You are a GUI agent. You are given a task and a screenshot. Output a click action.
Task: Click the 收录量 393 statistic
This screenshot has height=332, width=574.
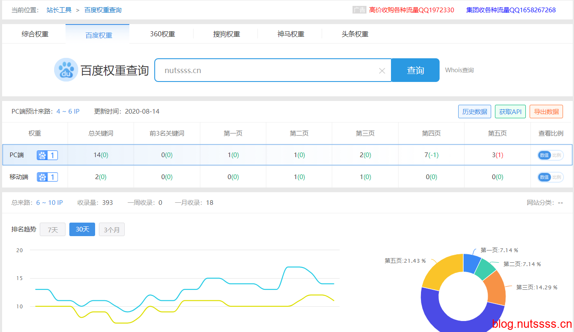[x=95, y=202]
